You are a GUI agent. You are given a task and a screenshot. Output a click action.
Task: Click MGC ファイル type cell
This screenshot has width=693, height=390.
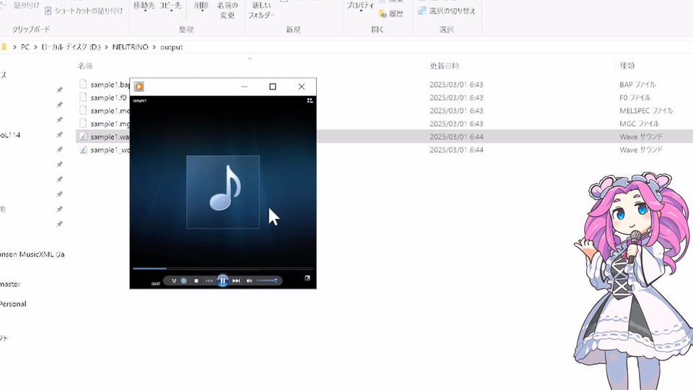(x=639, y=123)
